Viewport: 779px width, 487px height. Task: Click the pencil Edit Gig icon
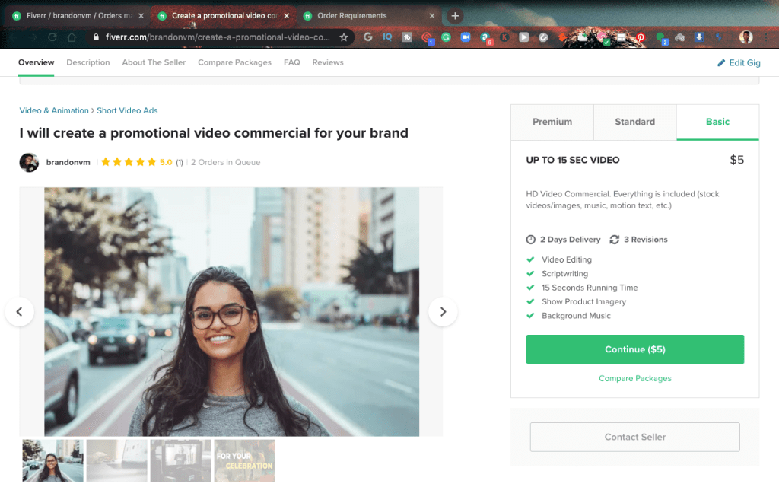[721, 63]
